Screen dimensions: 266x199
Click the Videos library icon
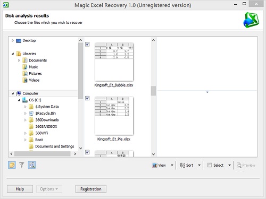[x=25, y=80]
